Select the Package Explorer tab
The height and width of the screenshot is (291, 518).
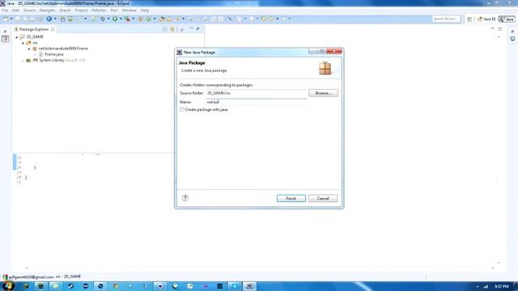[34, 29]
